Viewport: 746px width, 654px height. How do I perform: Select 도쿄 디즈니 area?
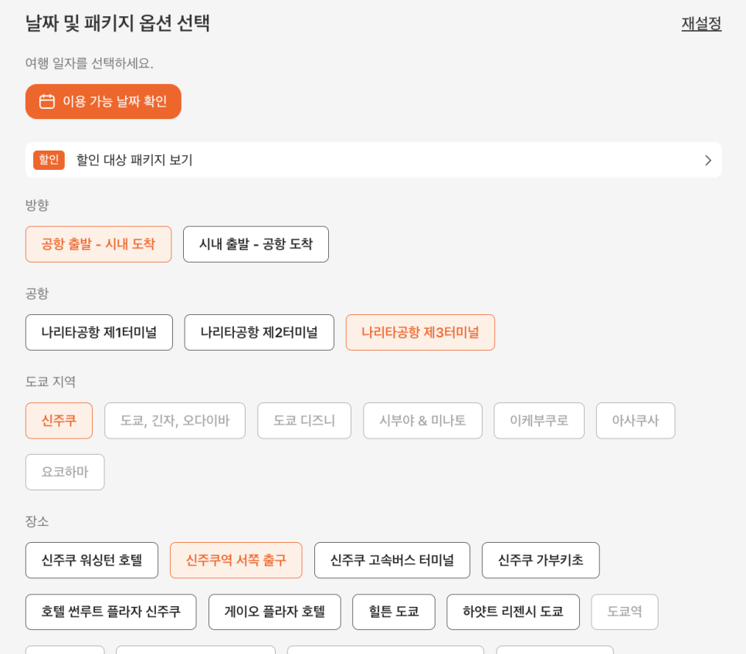coord(304,421)
